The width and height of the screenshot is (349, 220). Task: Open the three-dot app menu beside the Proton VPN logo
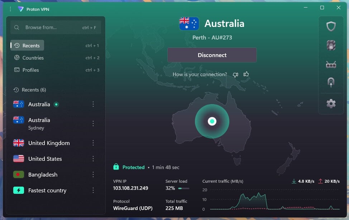[10, 9]
